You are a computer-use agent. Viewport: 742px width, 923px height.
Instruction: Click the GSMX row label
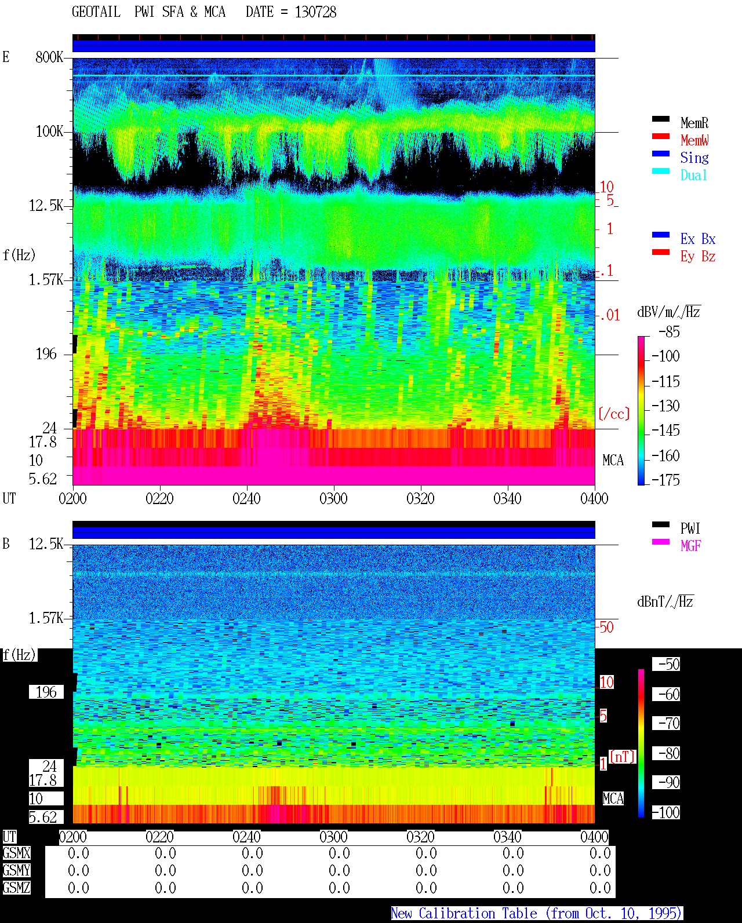pos(16,853)
